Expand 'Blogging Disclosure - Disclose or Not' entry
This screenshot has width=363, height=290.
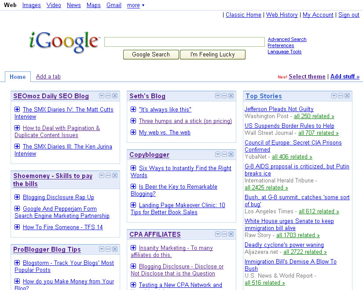[x=133, y=266]
